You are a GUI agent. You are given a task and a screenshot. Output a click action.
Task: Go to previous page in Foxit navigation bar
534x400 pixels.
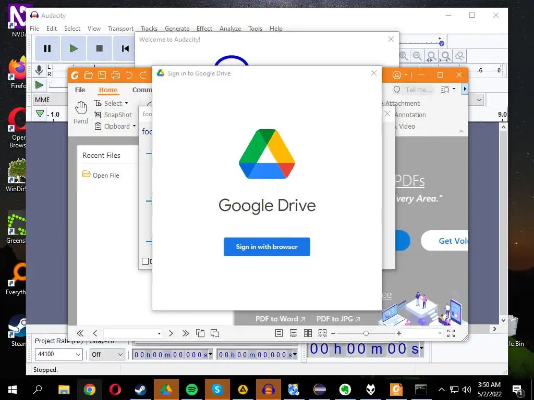(x=95, y=333)
